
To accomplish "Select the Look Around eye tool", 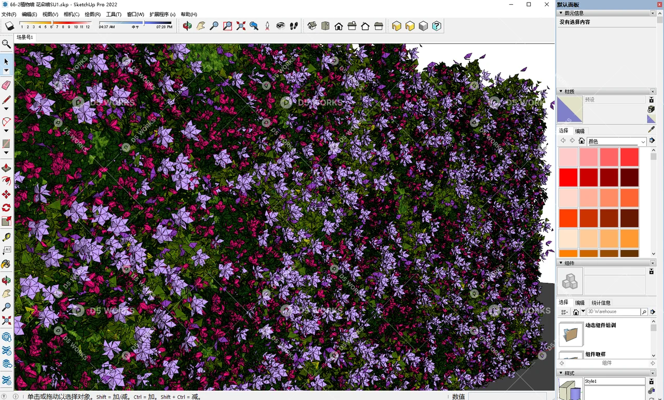I will 280,25.
